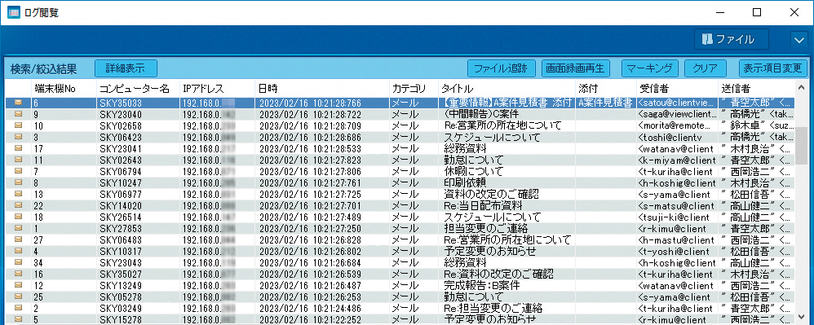Click mail icon in row SKY02643
Viewport: 814px width, 325px height.
[x=18, y=159]
